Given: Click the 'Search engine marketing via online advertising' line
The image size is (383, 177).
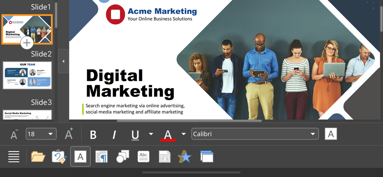Looking at the screenshot, I should 135,106.
